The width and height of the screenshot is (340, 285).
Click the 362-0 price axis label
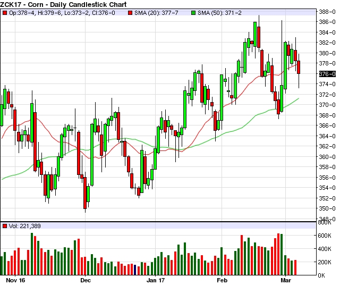point(327,146)
